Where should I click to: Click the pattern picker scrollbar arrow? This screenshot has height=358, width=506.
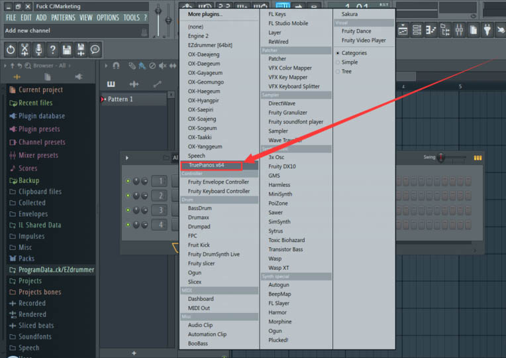click(x=172, y=95)
